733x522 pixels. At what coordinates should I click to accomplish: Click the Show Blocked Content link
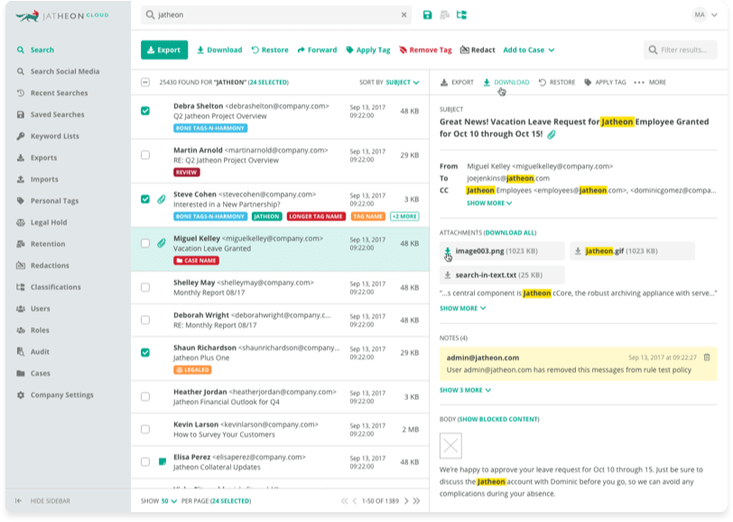click(x=498, y=419)
